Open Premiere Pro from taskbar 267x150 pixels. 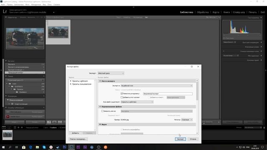pos(78,147)
